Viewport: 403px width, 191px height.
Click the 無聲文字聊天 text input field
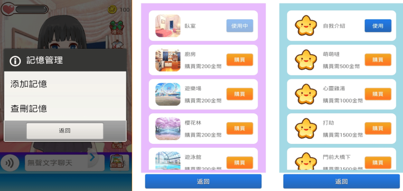point(57,163)
